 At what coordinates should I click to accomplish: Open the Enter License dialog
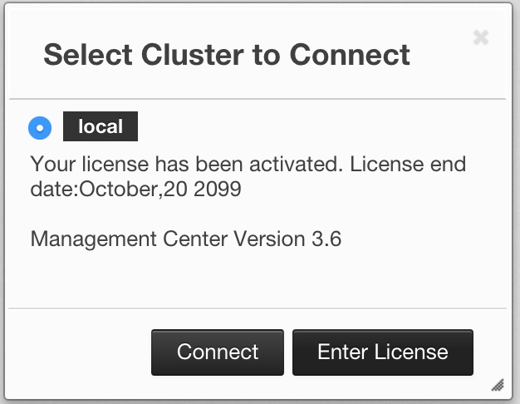point(383,352)
